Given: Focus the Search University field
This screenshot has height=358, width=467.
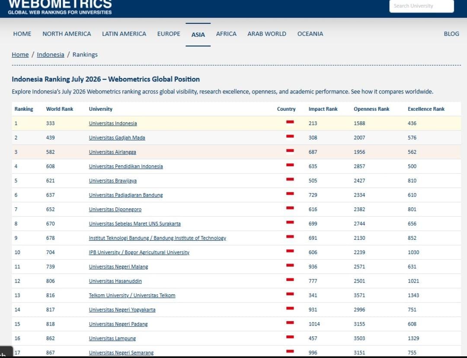Looking at the screenshot, I should (422, 6).
